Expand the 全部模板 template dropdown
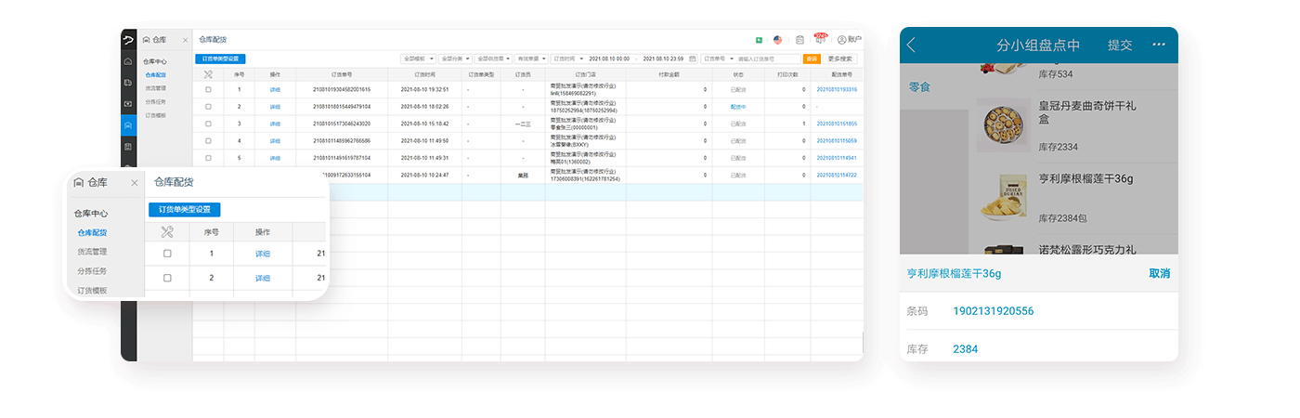The height and width of the screenshot is (418, 1300). point(416,59)
